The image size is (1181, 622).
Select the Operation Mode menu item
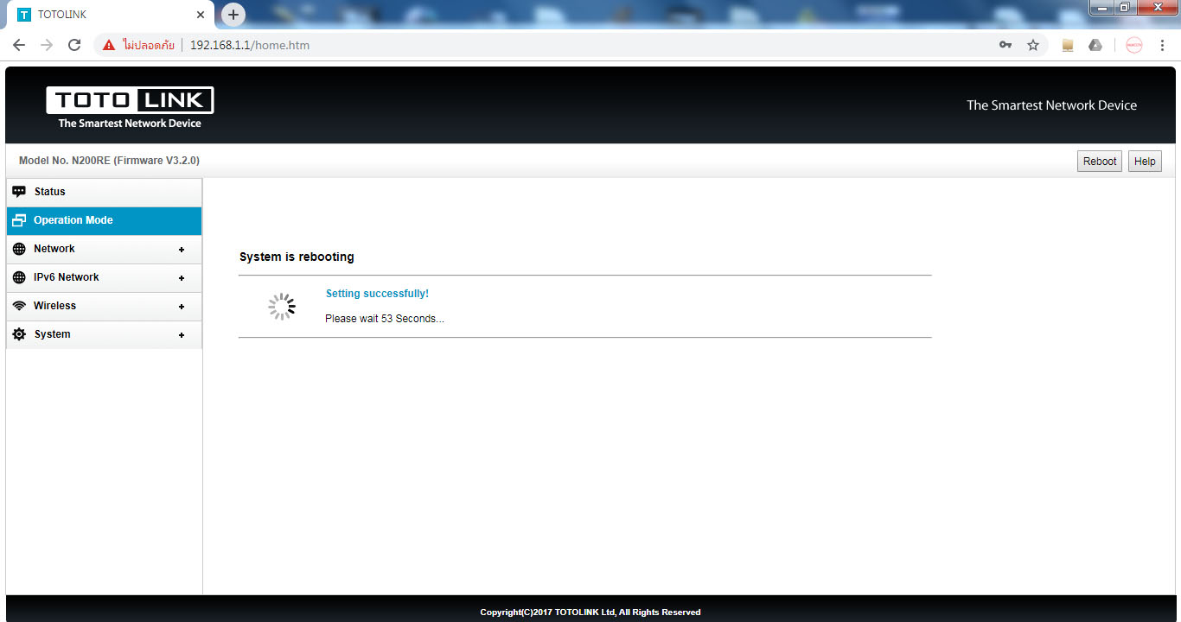click(x=104, y=220)
